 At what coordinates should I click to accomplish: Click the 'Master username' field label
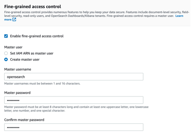coord(18,69)
